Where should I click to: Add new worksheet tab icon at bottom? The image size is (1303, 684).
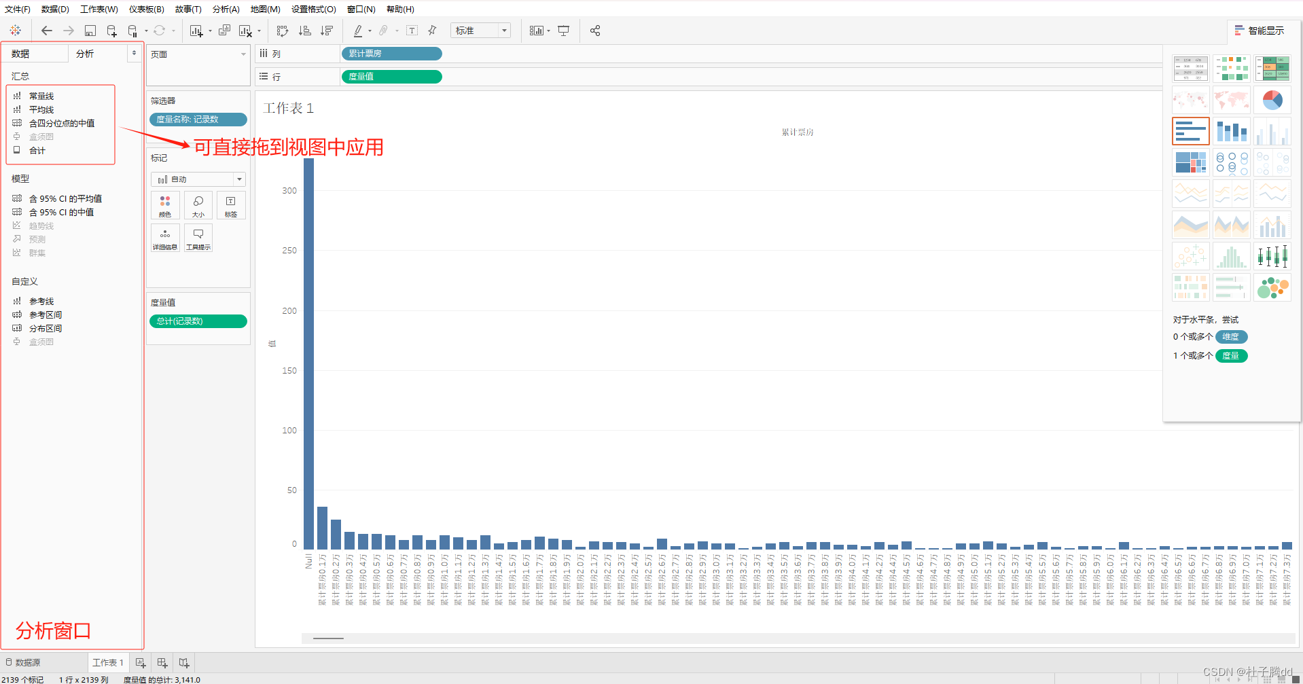141,662
